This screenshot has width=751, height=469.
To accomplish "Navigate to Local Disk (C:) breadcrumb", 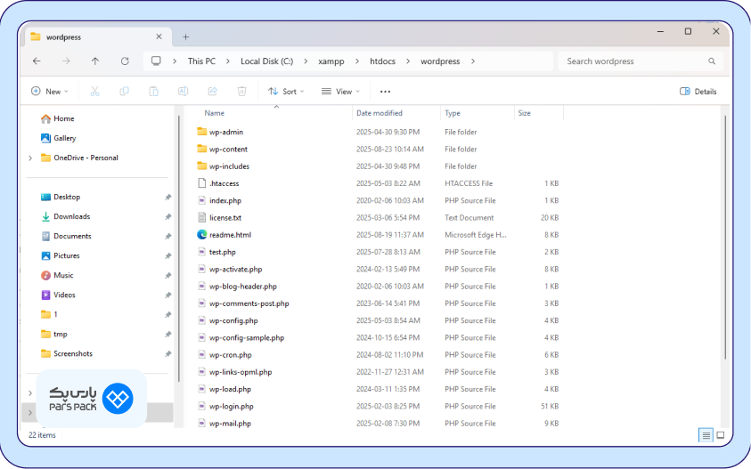I will [266, 61].
